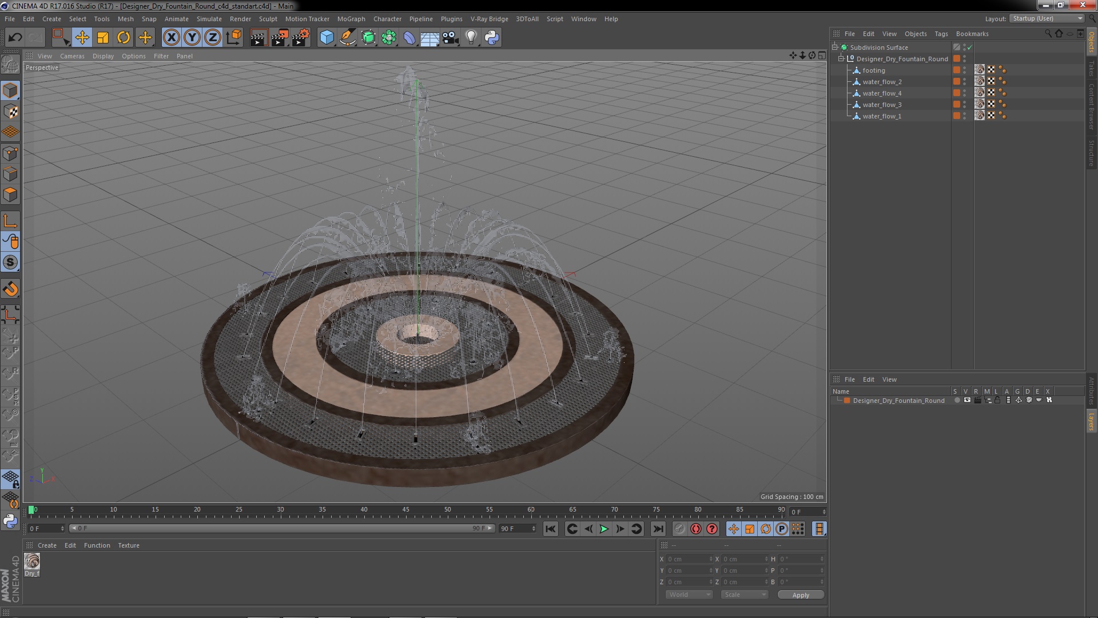Render the active view
This screenshot has width=1098, height=618.
(258, 38)
